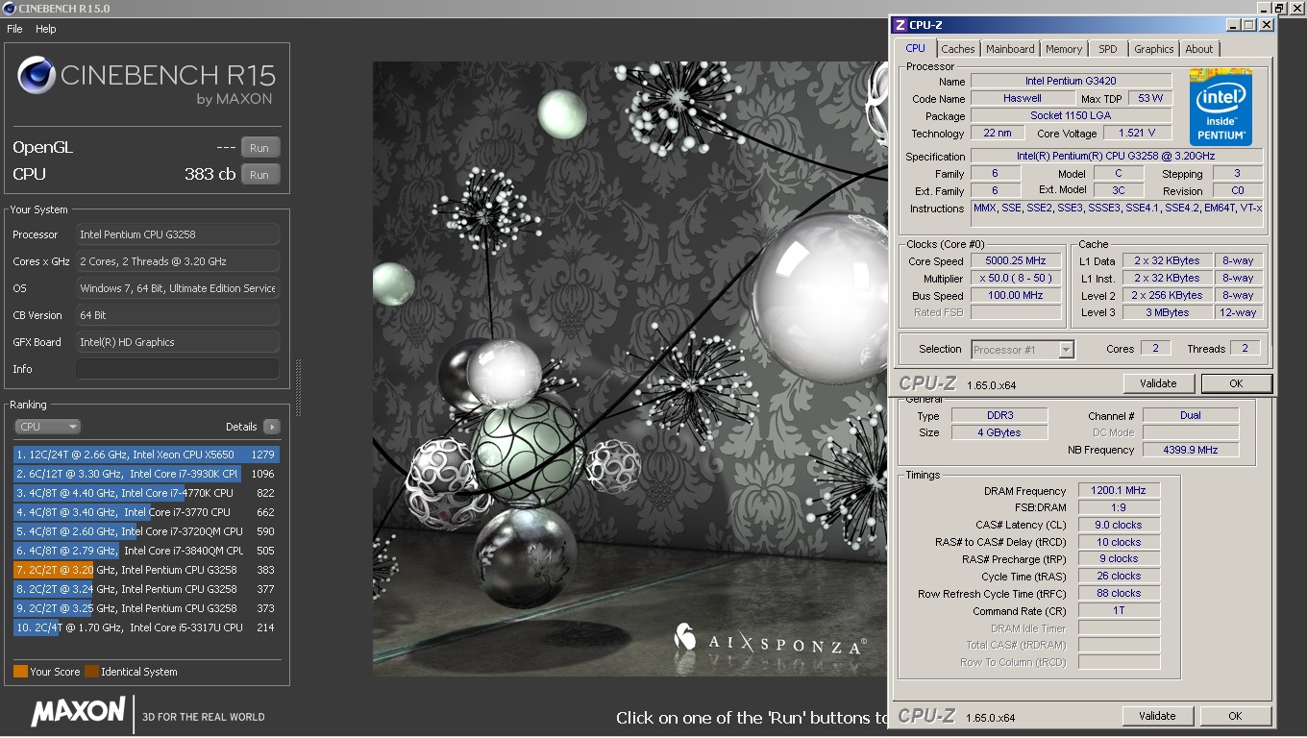
Task: Open the File menu in Cinebench
Action: (x=14, y=29)
